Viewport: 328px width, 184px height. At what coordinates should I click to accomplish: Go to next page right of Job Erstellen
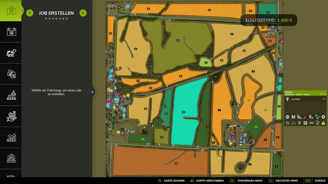coord(83,13)
